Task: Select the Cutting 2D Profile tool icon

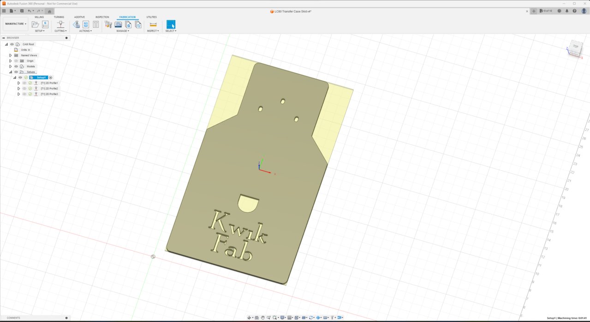Action: (x=60, y=24)
